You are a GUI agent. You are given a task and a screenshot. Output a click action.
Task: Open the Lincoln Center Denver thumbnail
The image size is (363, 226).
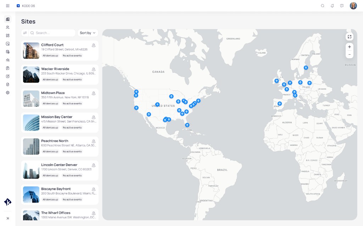pos(31,171)
